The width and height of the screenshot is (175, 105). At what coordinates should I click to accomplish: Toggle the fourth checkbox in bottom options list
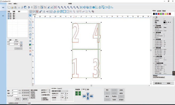30,96
